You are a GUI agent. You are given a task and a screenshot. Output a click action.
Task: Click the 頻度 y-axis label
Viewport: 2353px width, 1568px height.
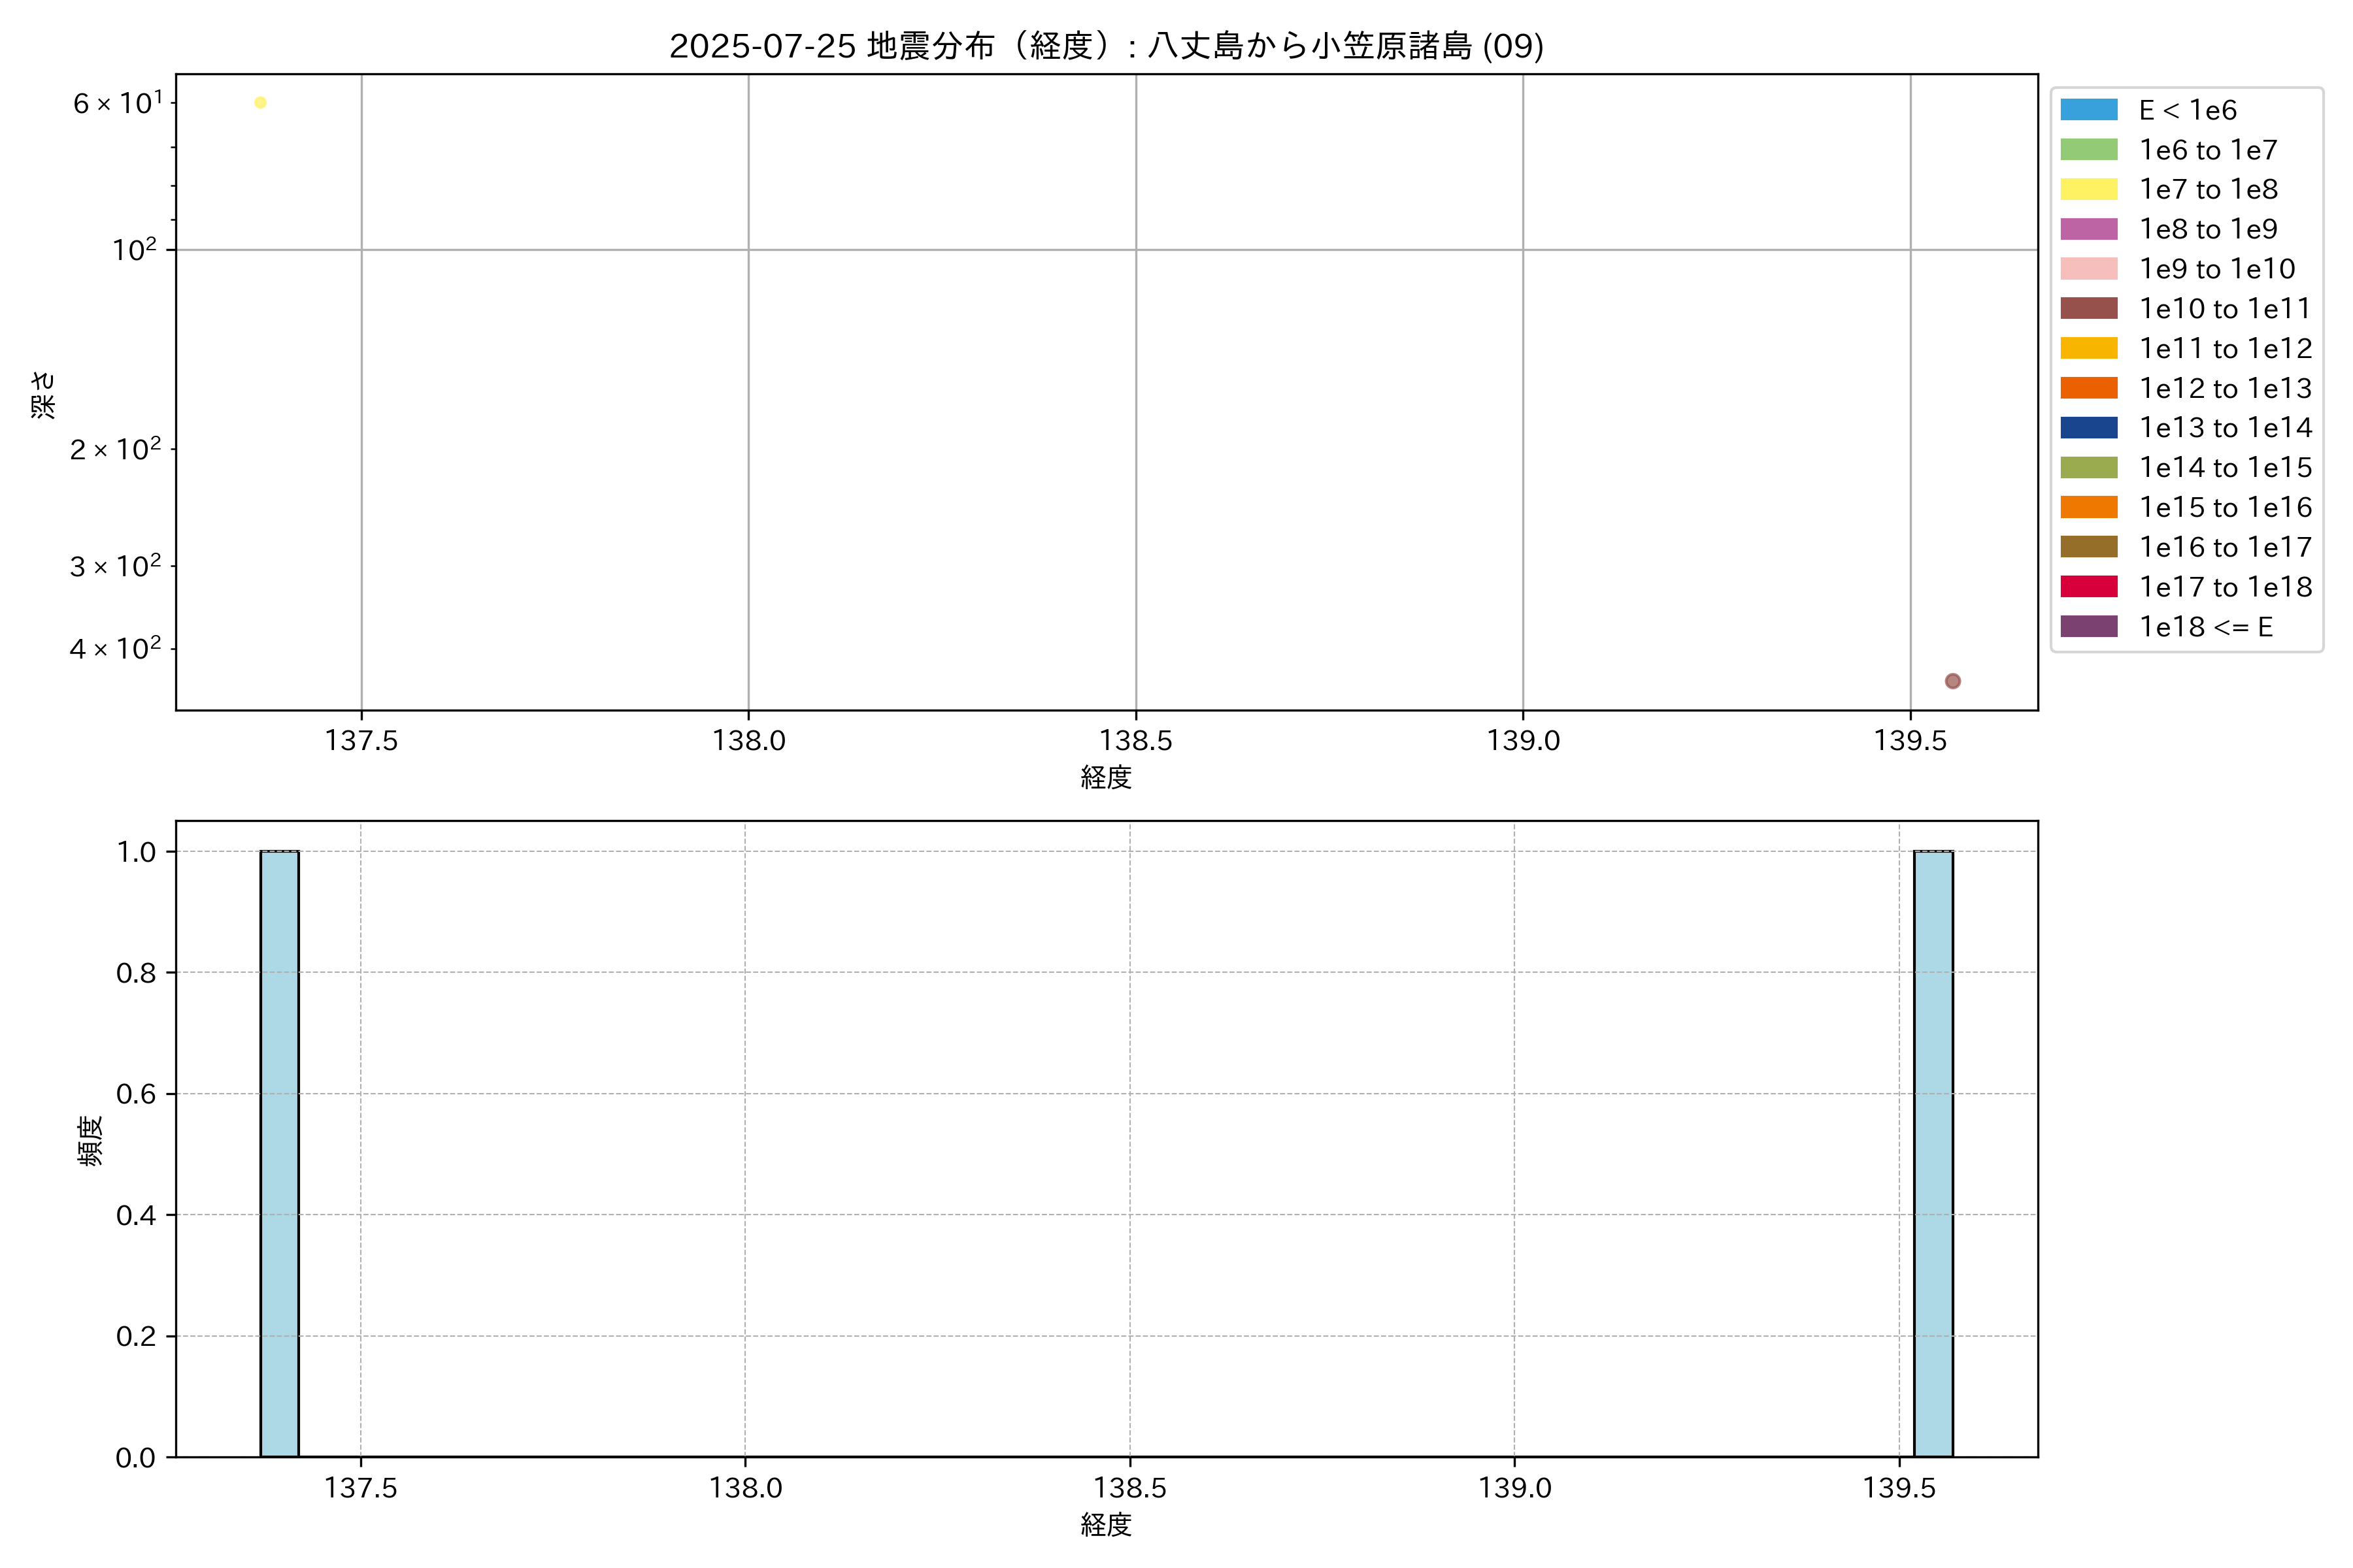pos(90,1140)
